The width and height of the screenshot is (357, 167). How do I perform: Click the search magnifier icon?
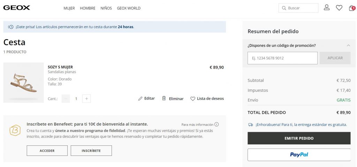click(284, 8)
